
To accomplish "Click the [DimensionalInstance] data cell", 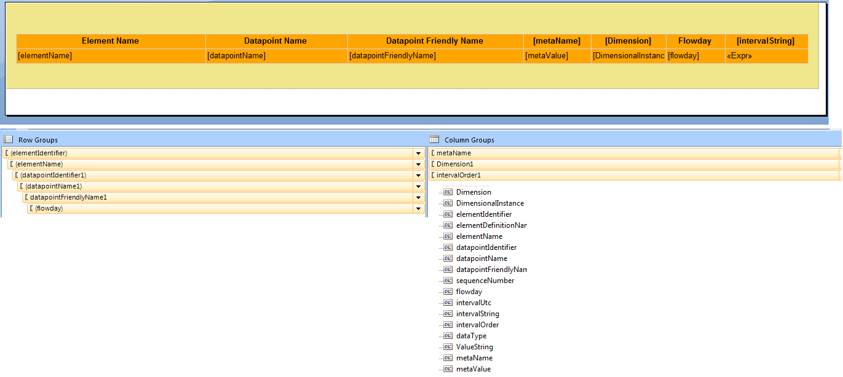I will [x=628, y=56].
